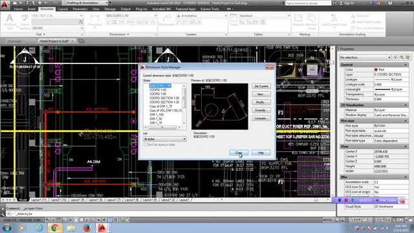
Task: Switch to the Home ribbon tab
Action: 18,9
